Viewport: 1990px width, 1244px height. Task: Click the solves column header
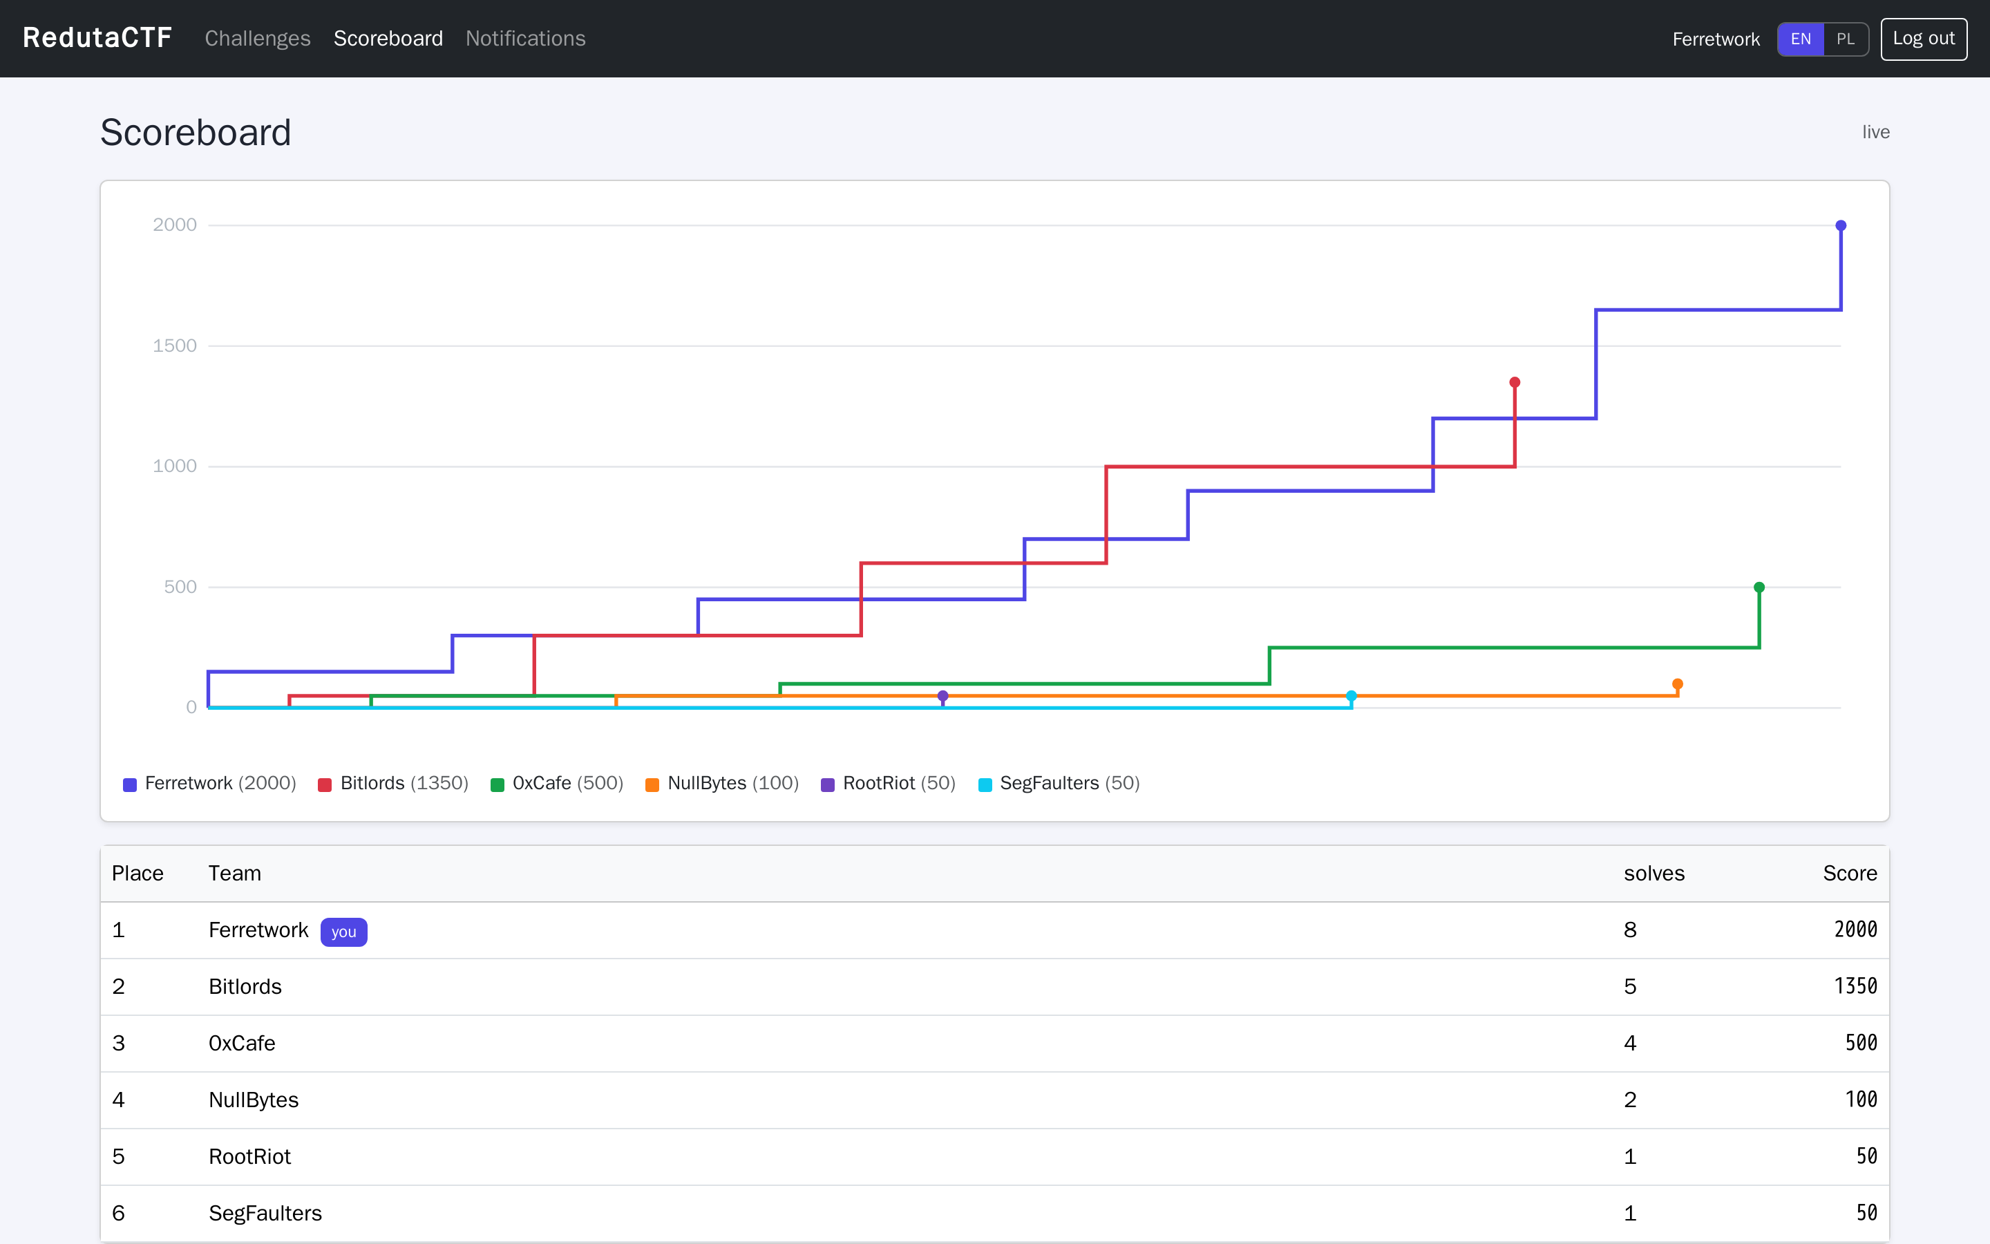(x=1653, y=873)
